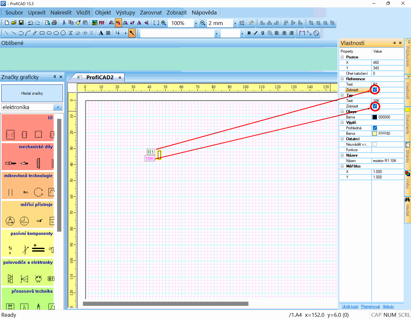Click the Export to PDF icon

tap(102, 23)
